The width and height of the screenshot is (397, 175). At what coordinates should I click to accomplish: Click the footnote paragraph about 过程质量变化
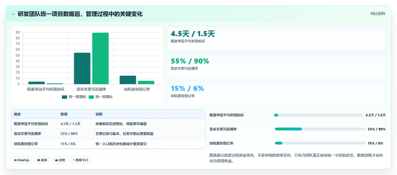tap(296, 158)
